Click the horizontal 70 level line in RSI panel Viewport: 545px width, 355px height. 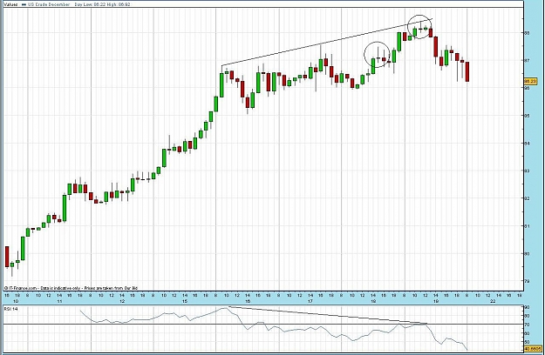(263, 325)
